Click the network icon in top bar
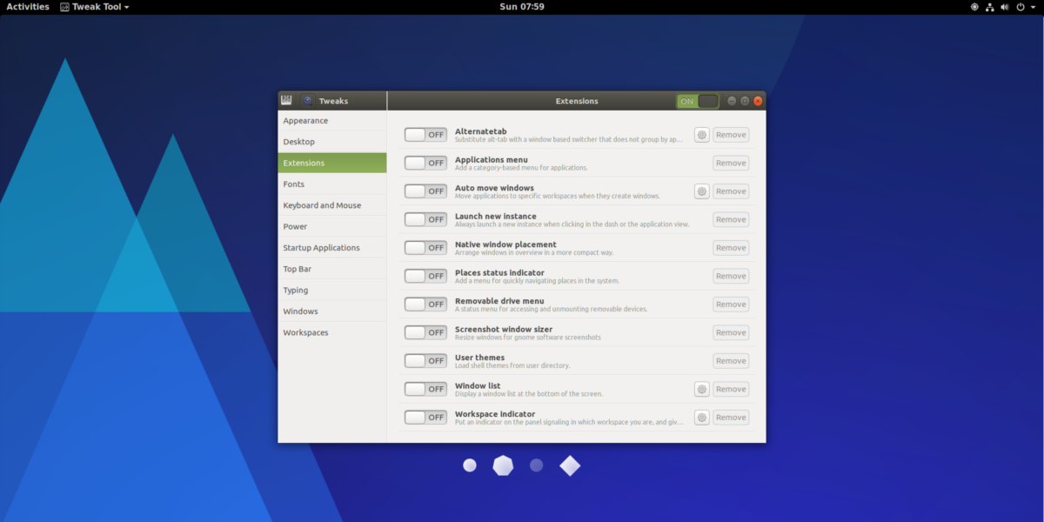This screenshot has width=1044, height=522. (990, 7)
